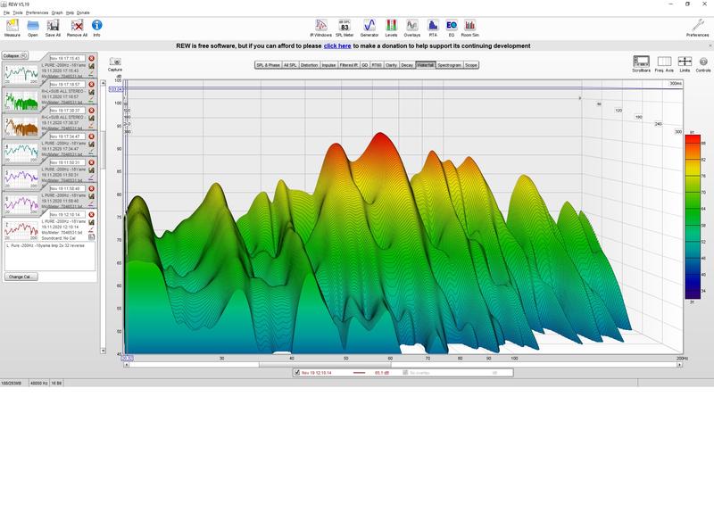Remove the first measurement with red X
Screen dimensions: 714x529
[x=92, y=59]
